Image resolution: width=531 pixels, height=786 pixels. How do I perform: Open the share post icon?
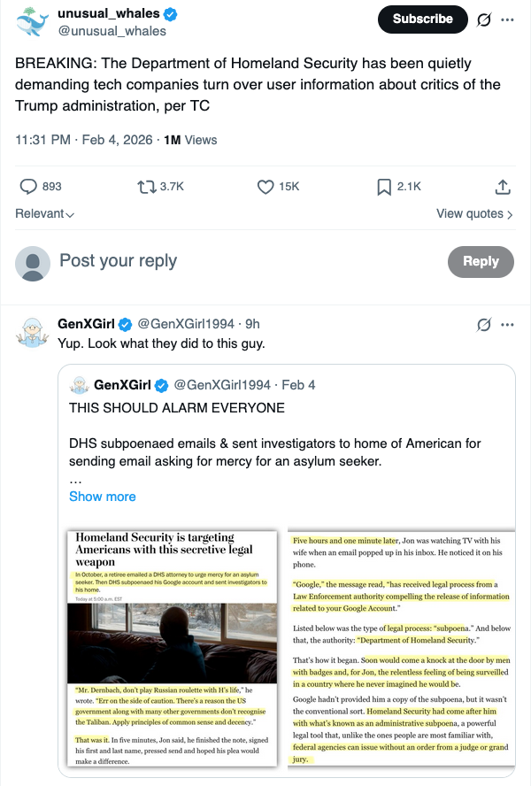pyautogui.click(x=502, y=186)
